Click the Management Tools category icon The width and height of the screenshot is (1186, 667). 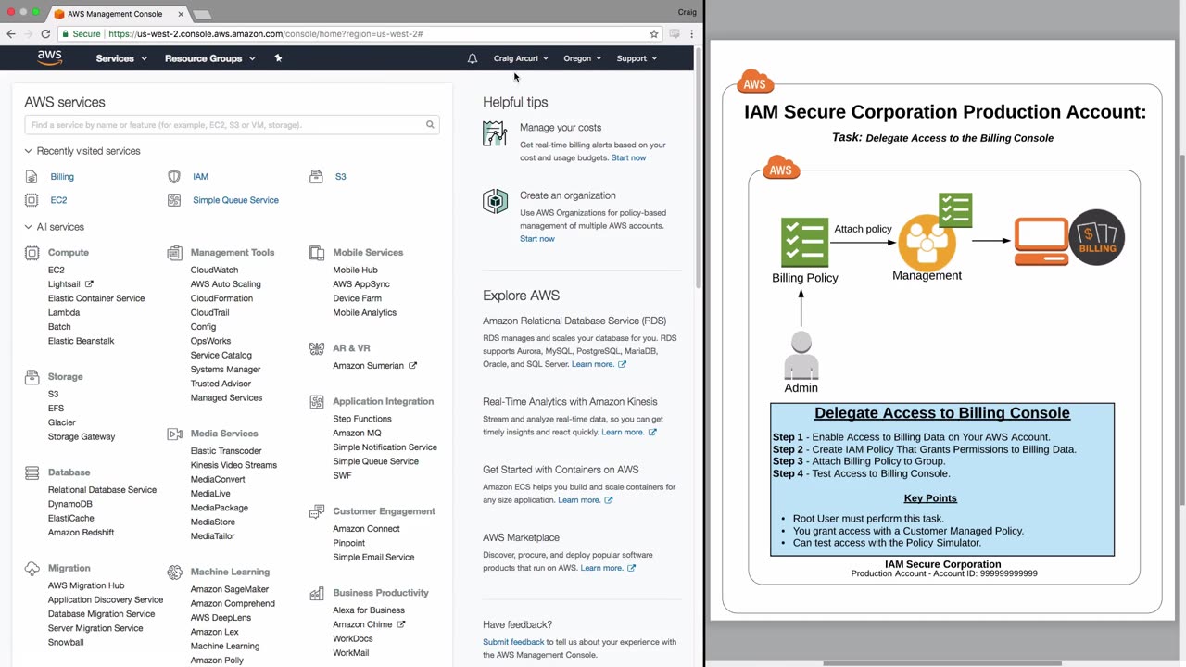[174, 252]
